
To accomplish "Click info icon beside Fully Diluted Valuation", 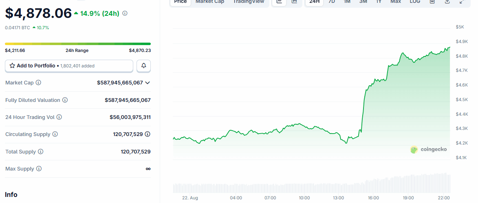I will [65, 100].
